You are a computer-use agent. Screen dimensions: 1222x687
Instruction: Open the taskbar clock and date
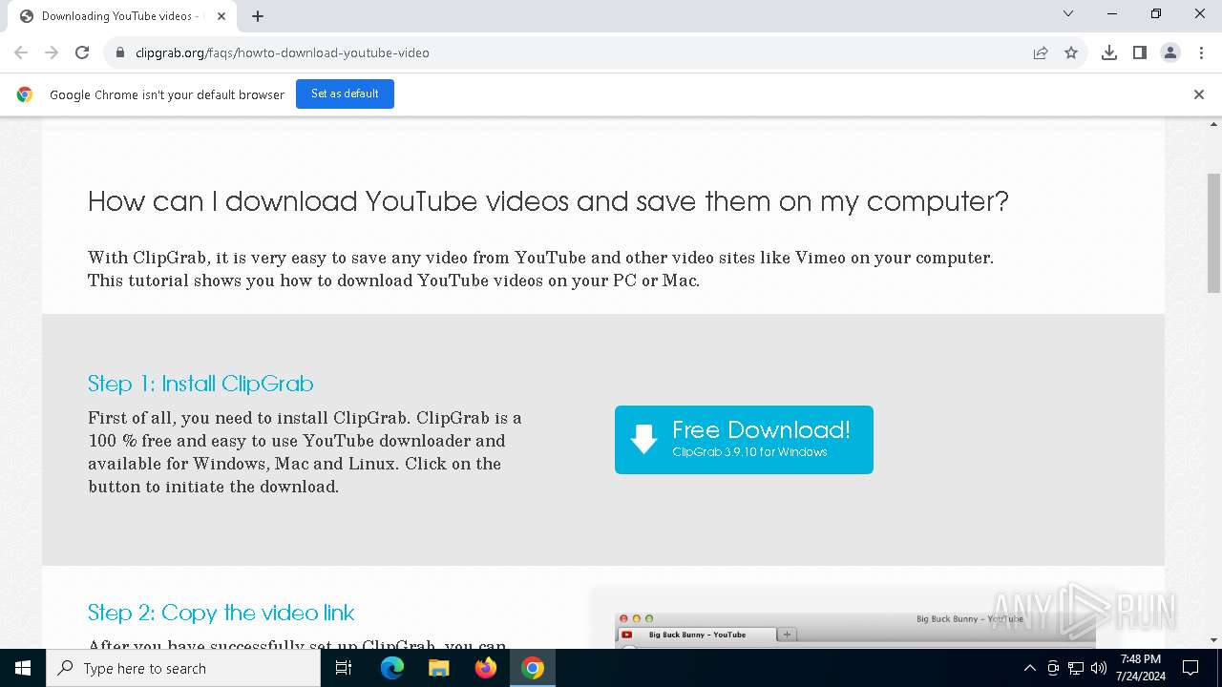[x=1141, y=668]
